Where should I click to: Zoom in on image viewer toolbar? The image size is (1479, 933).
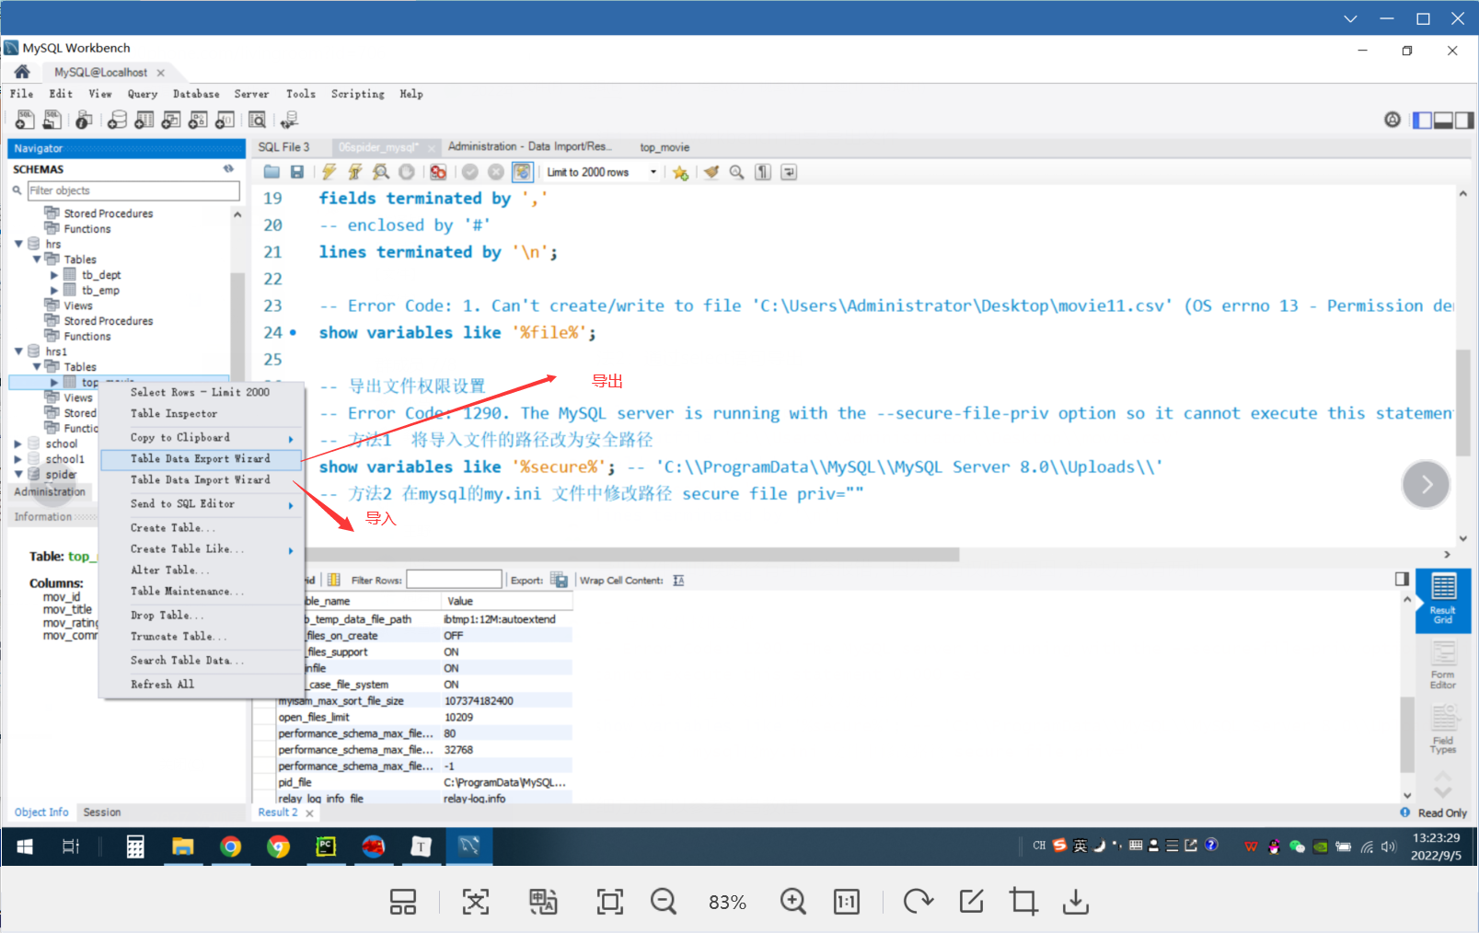(x=792, y=902)
